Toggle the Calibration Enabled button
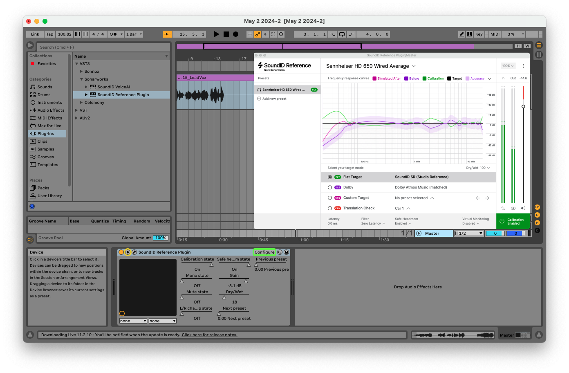 [x=513, y=221]
